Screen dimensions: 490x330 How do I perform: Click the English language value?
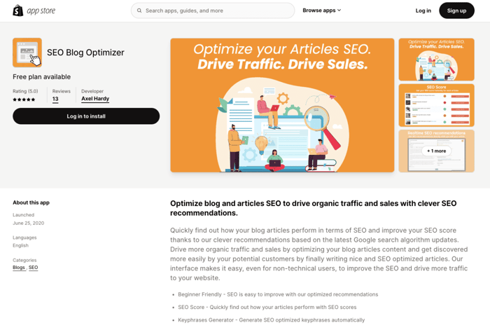click(20, 245)
